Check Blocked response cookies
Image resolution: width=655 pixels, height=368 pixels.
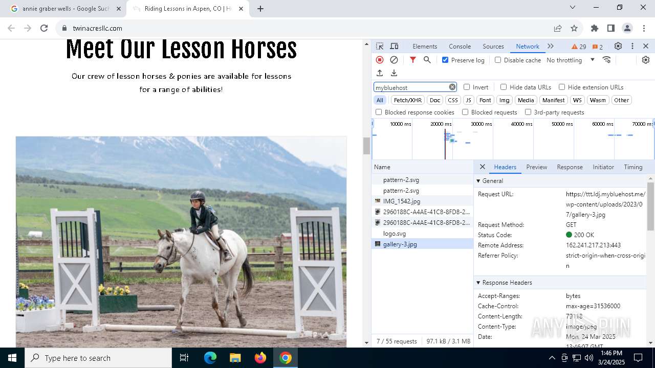point(379,112)
